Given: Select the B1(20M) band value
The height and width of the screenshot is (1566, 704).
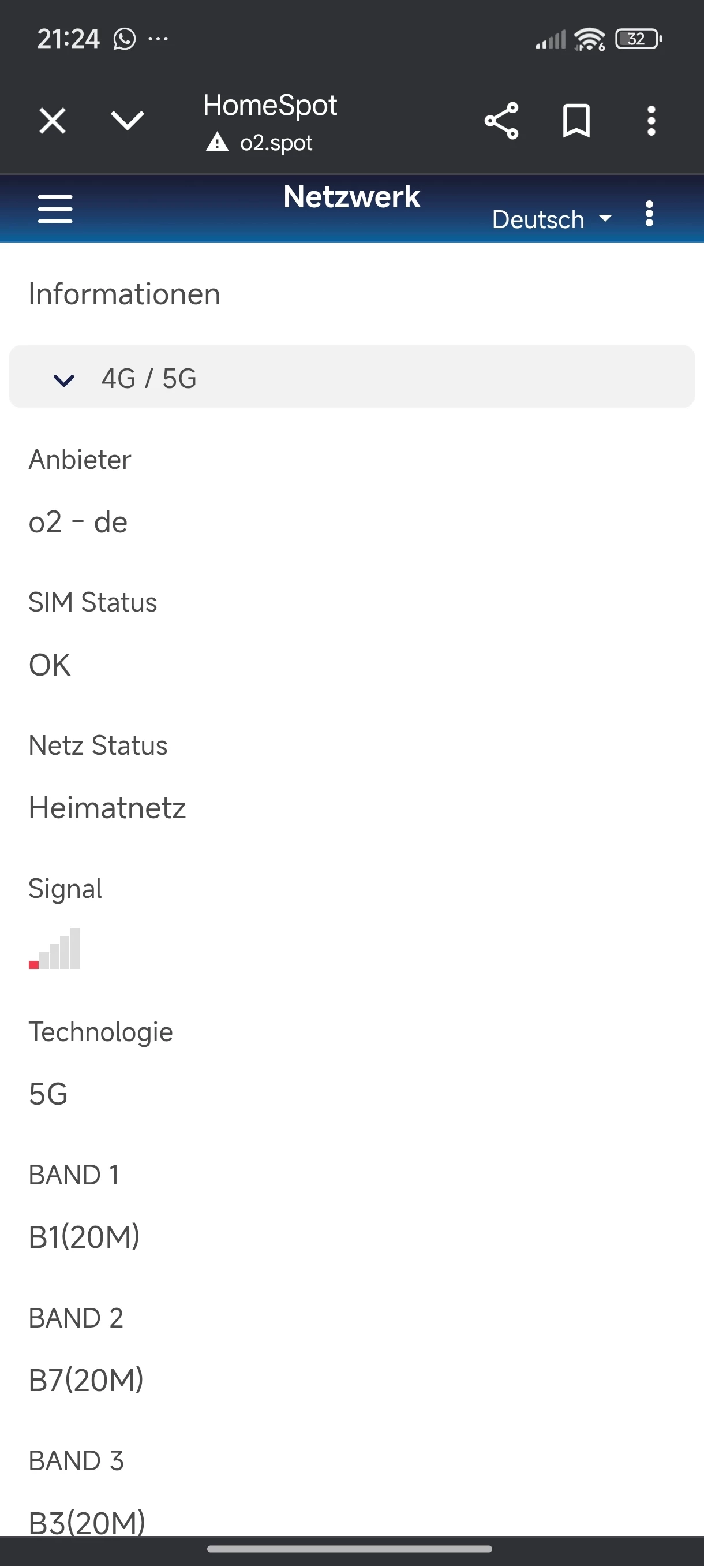Looking at the screenshot, I should coord(84,1236).
